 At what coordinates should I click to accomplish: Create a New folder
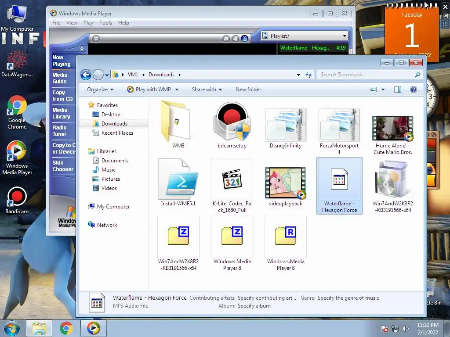[x=248, y=90]
